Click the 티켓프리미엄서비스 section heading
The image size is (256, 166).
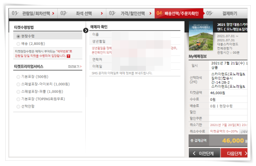click(28, 67)
